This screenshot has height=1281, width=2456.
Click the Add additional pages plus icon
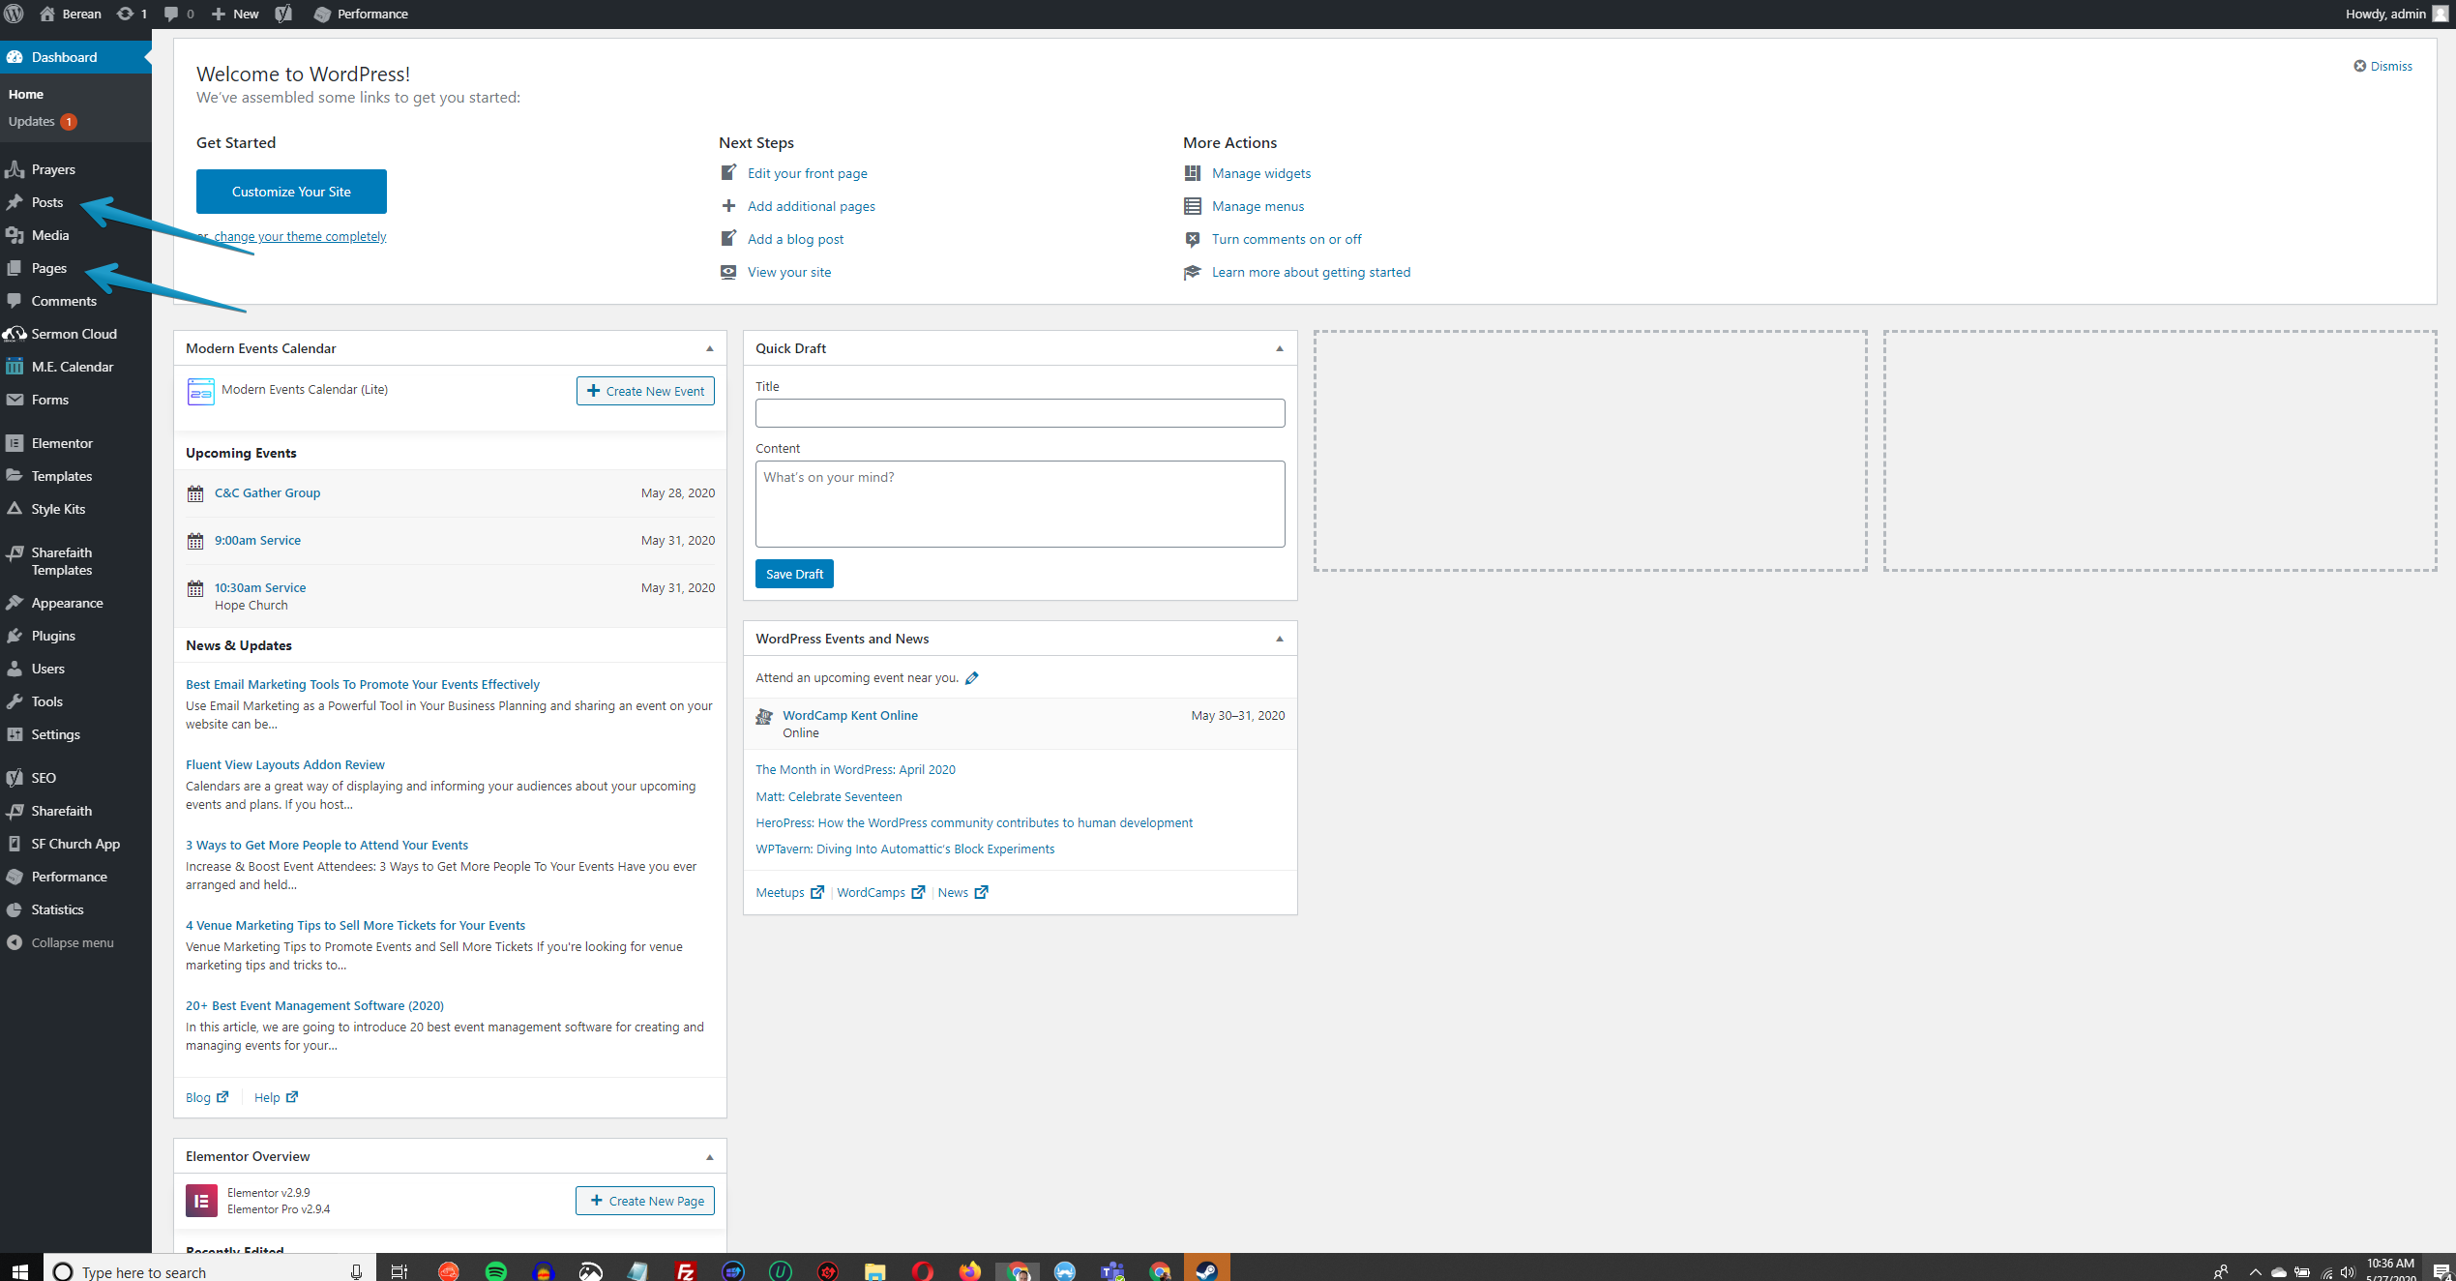[728, 206]
